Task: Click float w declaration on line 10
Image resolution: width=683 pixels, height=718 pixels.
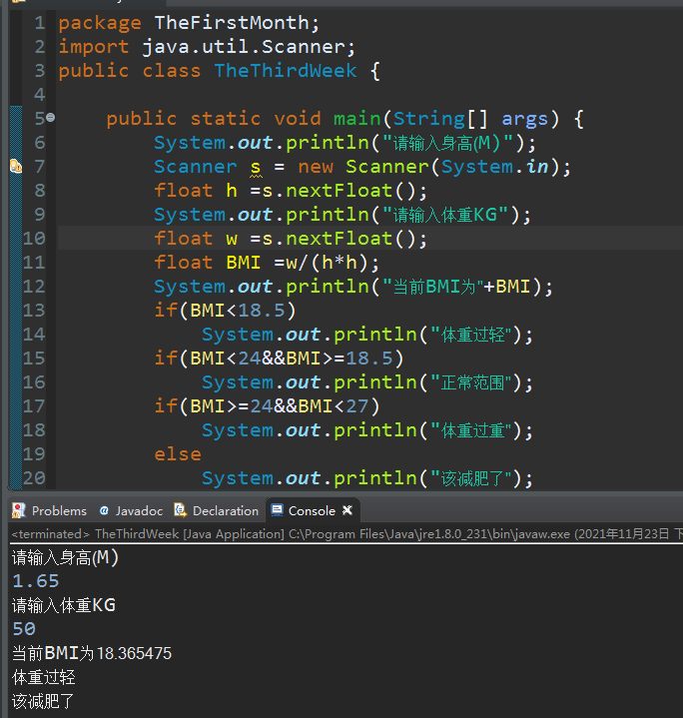Action: tap(291, 239)
